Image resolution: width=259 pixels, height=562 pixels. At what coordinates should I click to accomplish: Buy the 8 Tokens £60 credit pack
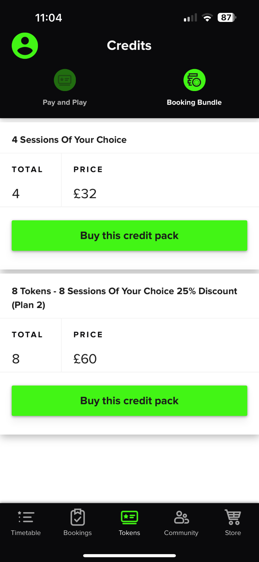tap(129, 401)
